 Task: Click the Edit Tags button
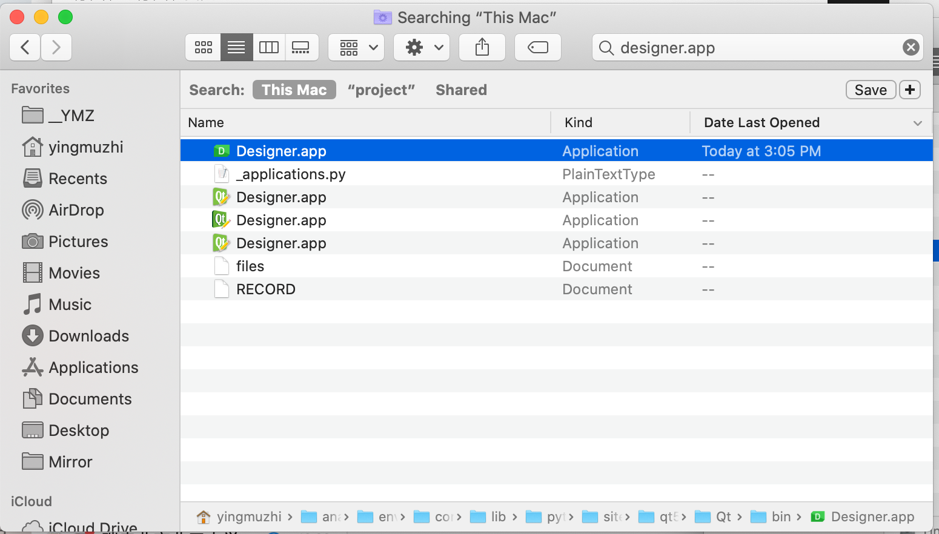pyautogui.click(x=538, y=47)
